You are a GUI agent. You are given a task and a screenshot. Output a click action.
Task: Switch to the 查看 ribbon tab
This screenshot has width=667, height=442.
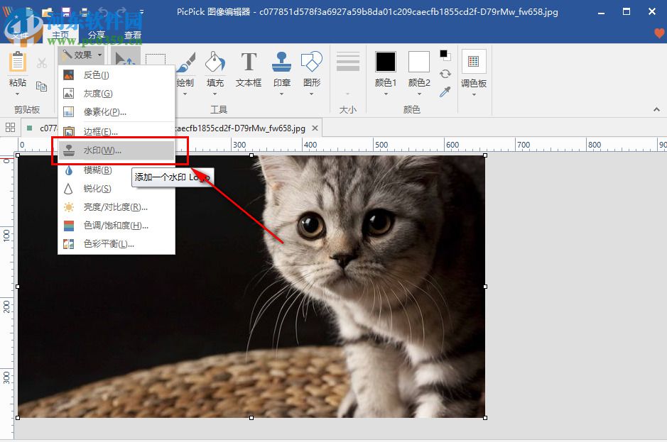coord(133,35)
